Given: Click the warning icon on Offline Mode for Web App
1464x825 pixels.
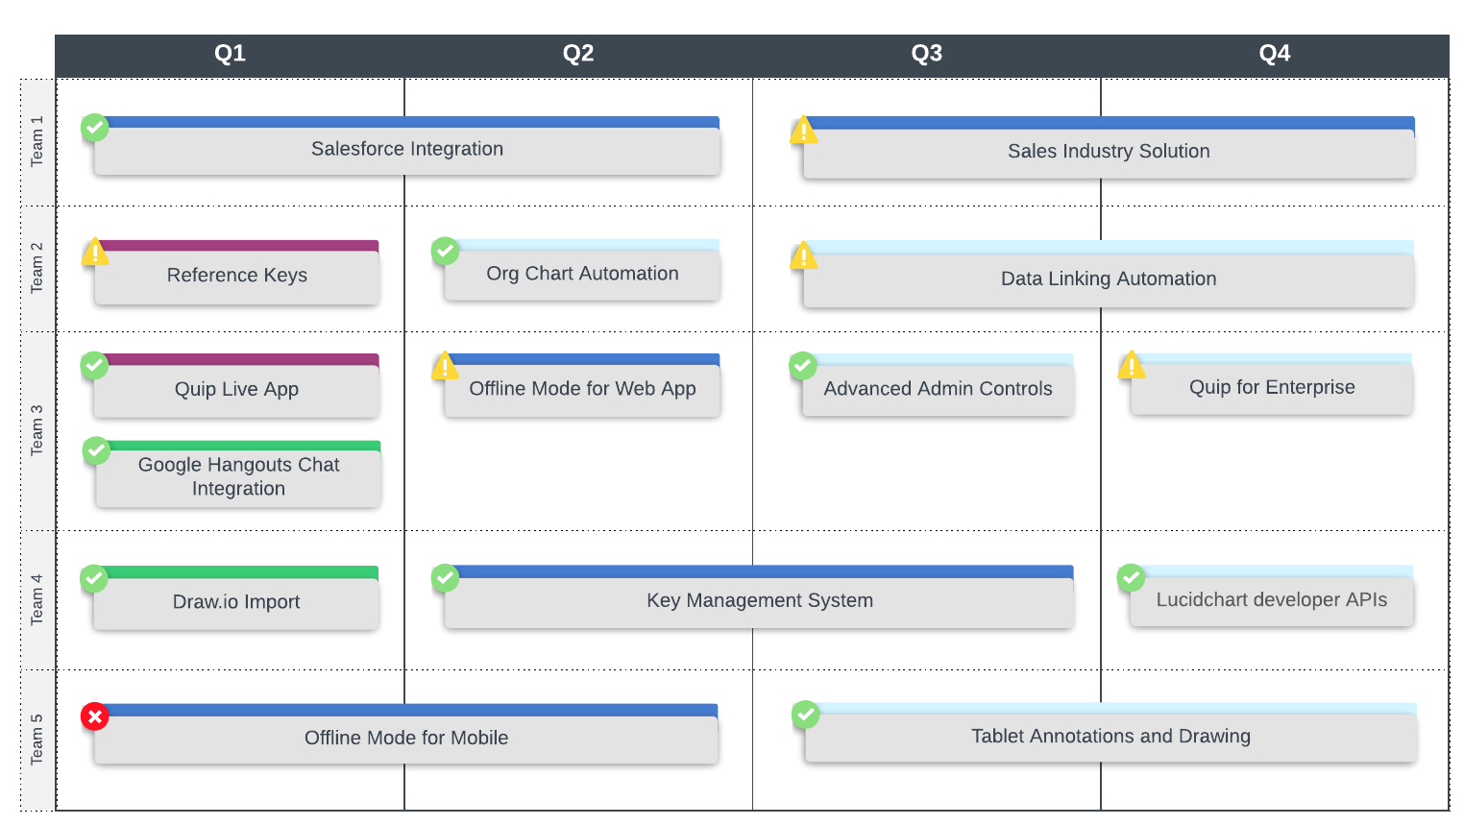Looking at the screenshot, I should [x=445, y=366].
